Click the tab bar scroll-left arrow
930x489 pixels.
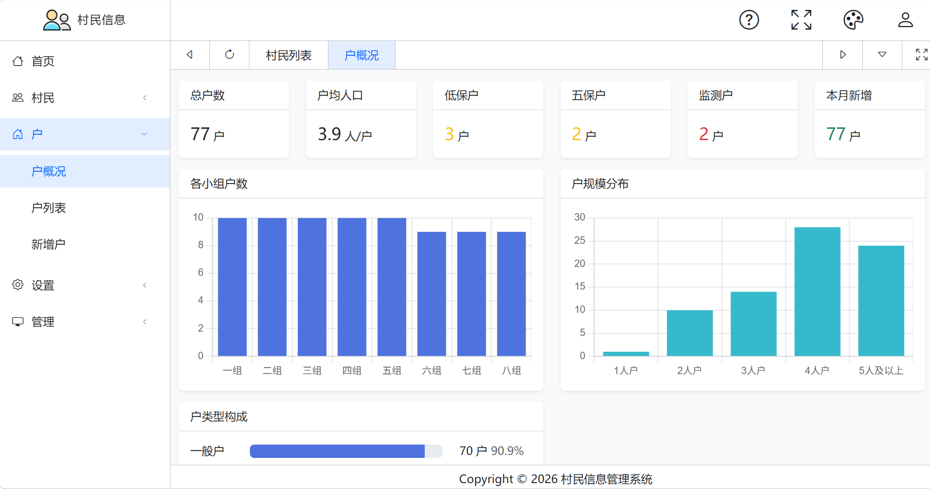click(190, 55)
